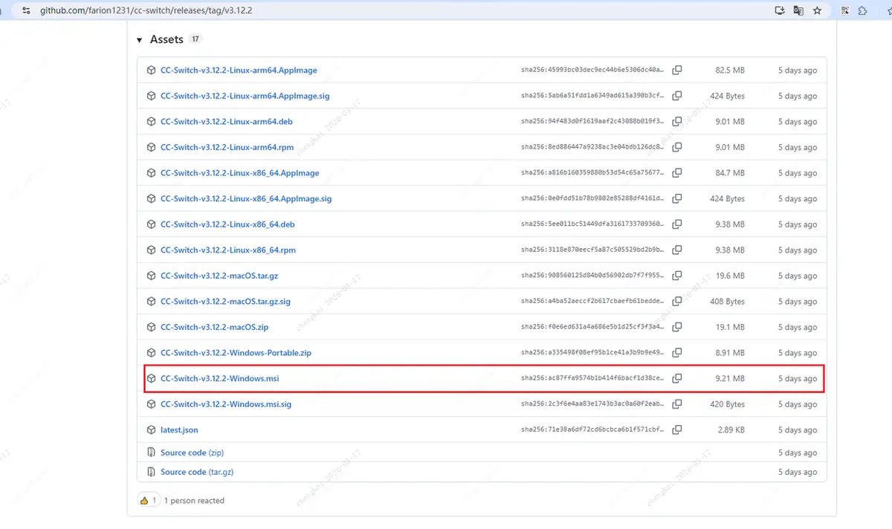892x529 pixels.
Task: Open the latest.json asset
Action: click(179, 430)
